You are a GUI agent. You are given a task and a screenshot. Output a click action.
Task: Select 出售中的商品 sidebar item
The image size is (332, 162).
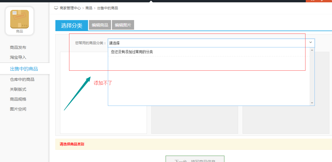(x=24, y=69)
